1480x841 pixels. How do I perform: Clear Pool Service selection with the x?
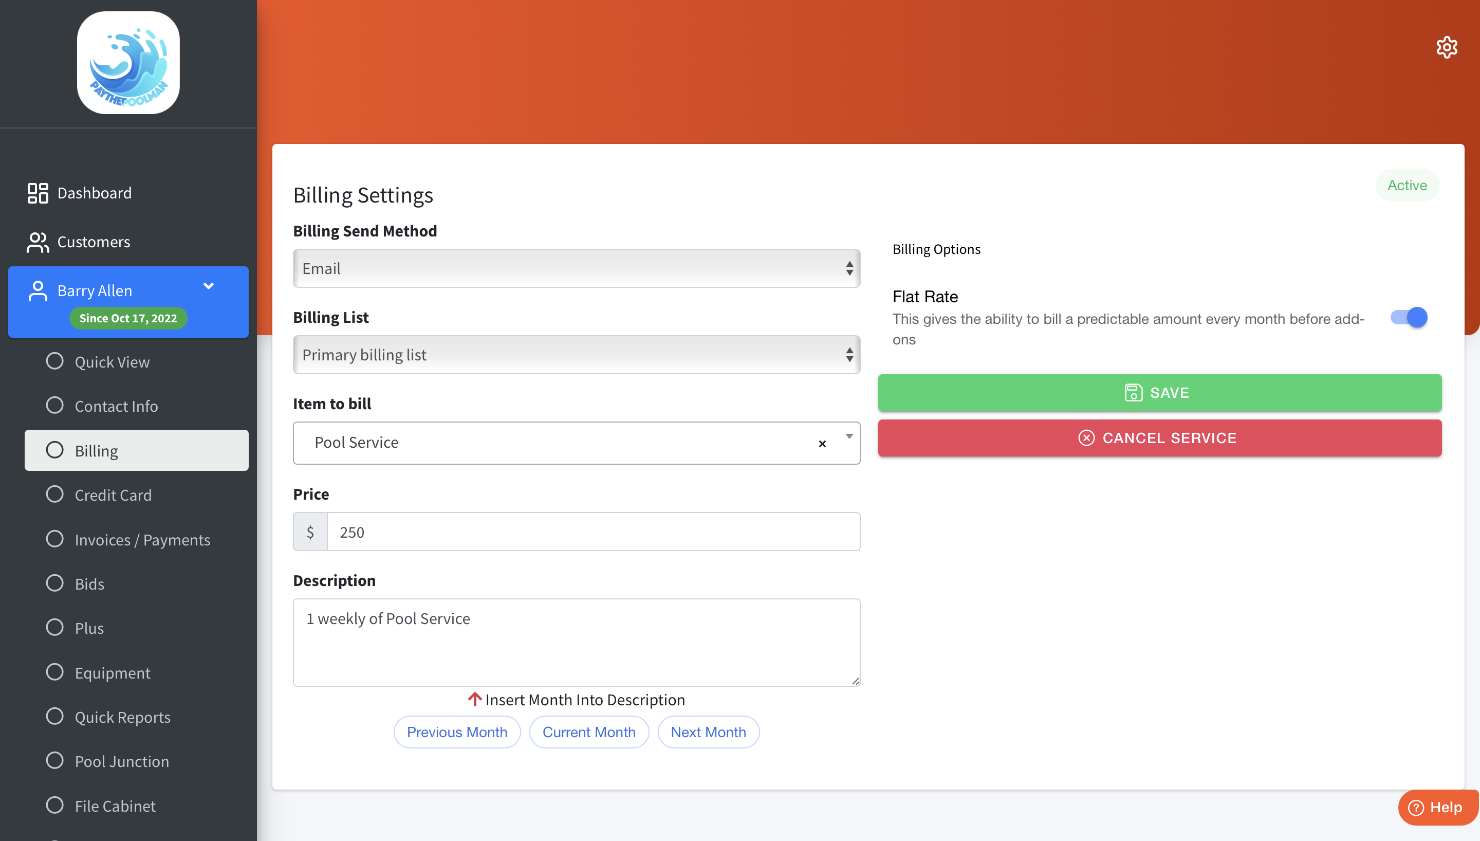tap(822, 444)
